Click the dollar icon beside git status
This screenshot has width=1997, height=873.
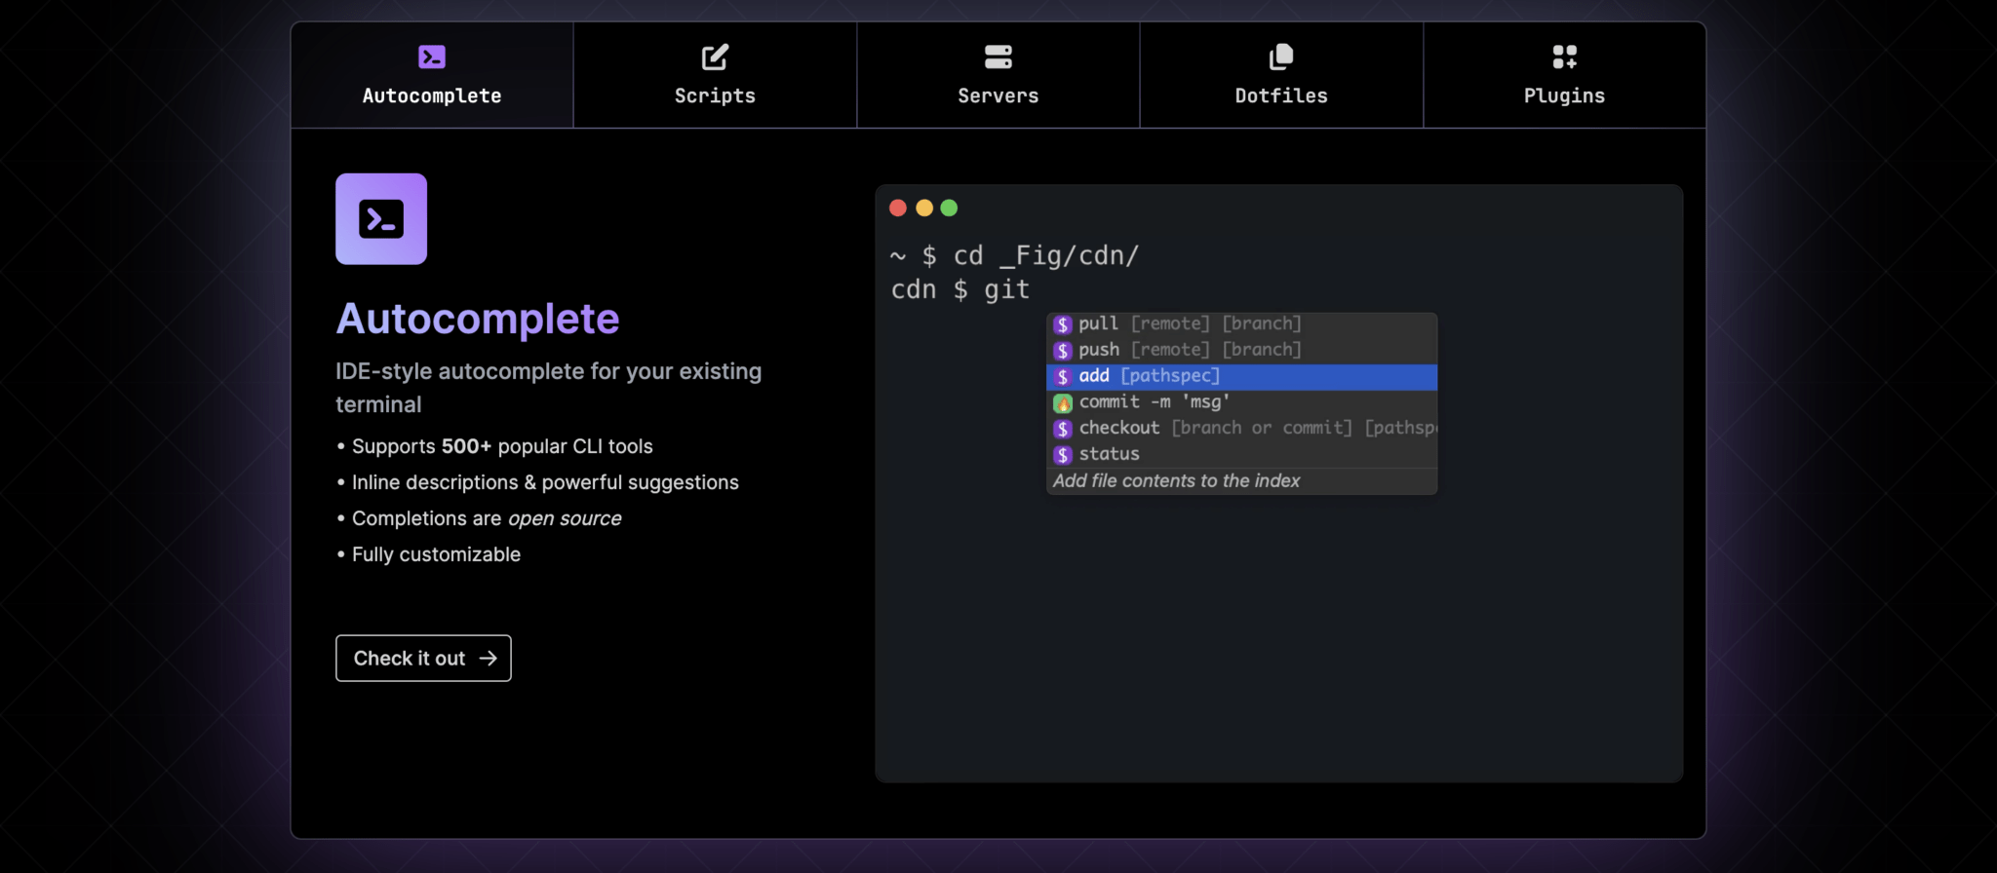pos(1063,455)
